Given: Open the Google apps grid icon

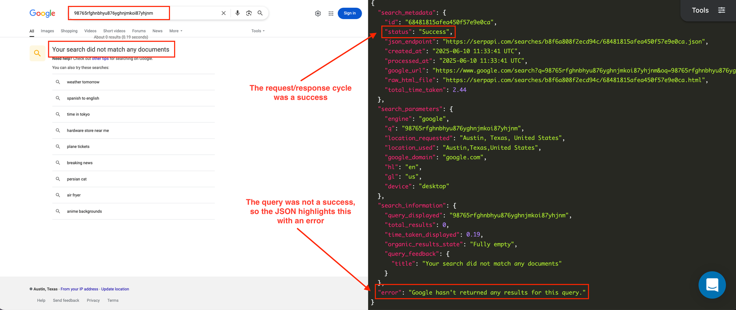Looking at the screenshot, I should (x=331, y=13).
